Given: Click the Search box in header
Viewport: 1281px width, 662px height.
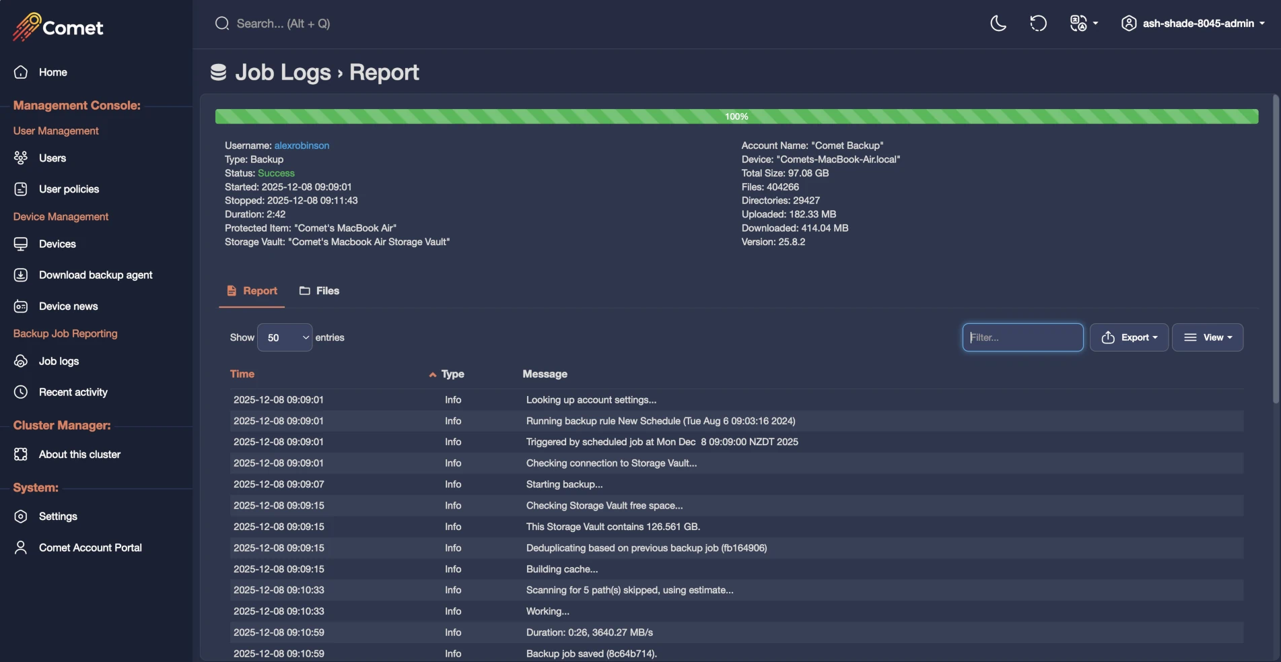Looking at the screenshot, I should (283, 24).
